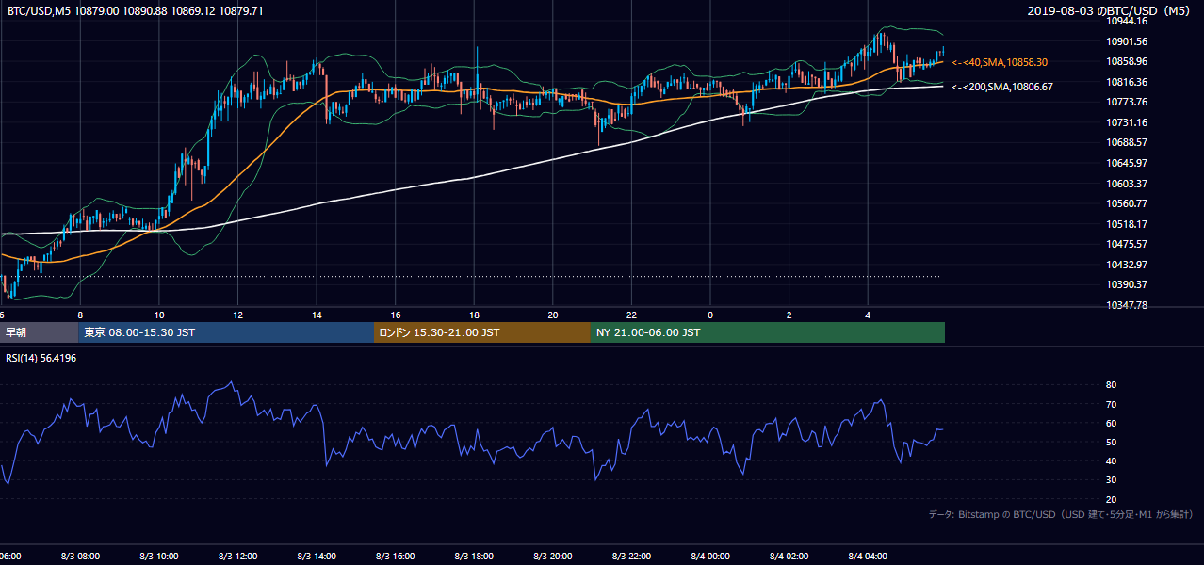Screen dimensions: 1204x565
Task: Click hour label 14 on price chart axis
Action: point(317,315)
